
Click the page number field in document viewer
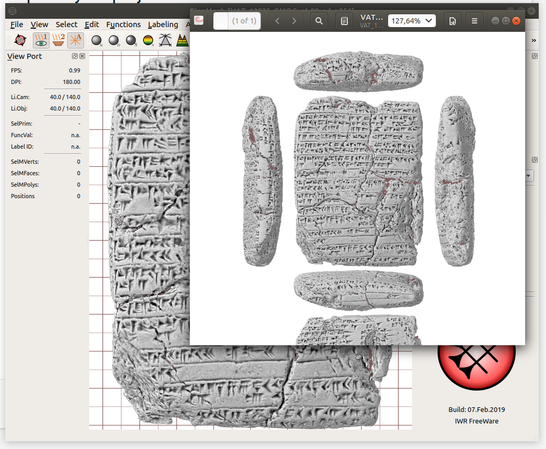tap(221, 21)
